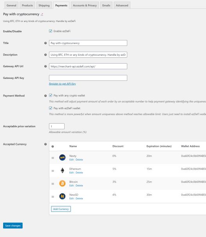This screenshot has height=237, width=206.
Task: Toggle the Enable ezDeFi checkbox
Action: (51, 31)
